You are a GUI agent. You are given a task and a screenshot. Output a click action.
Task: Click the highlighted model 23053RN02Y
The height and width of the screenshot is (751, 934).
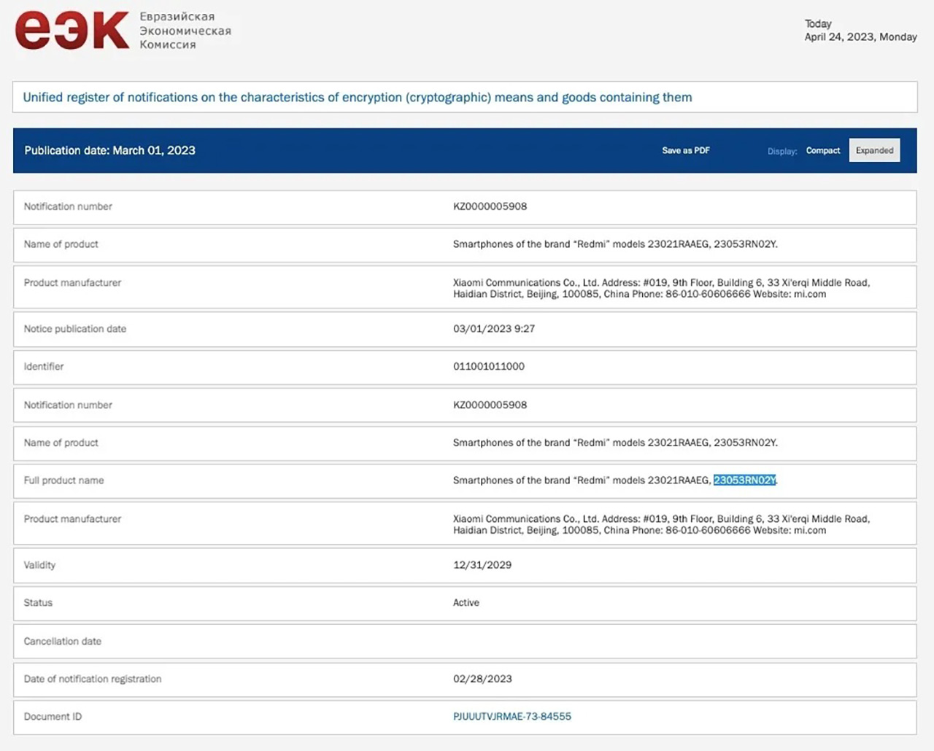[x=744, y=480]
